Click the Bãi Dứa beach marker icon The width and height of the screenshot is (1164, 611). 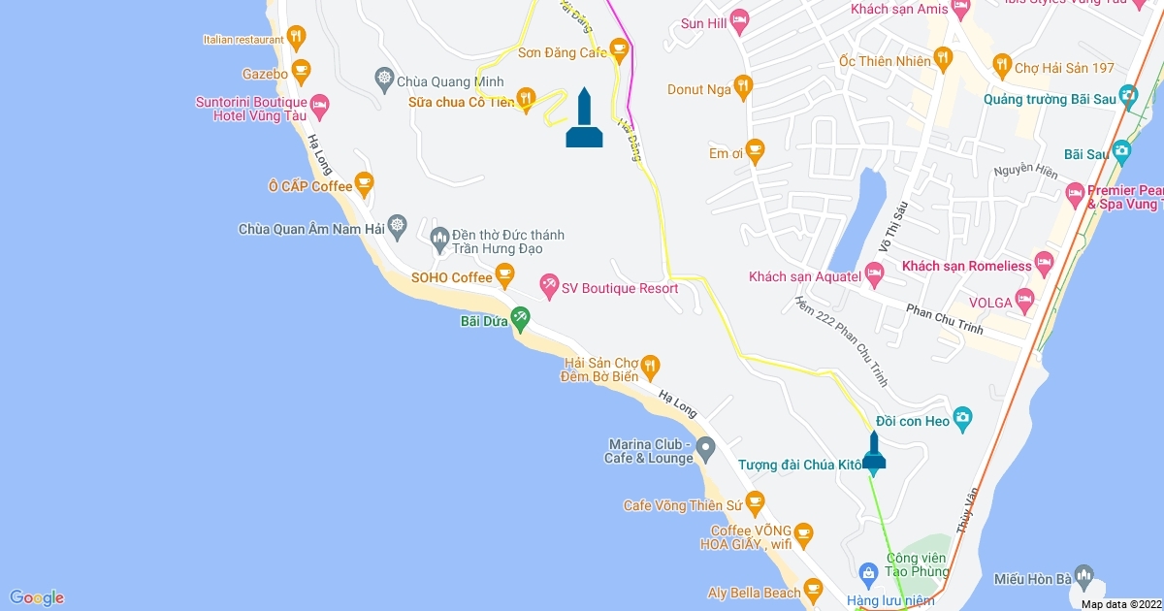520,316
